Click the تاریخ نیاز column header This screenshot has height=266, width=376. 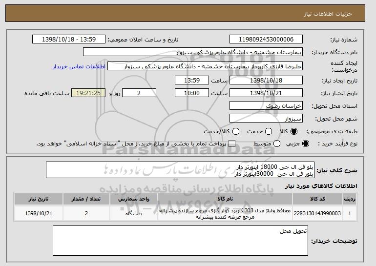coord(39,199)
